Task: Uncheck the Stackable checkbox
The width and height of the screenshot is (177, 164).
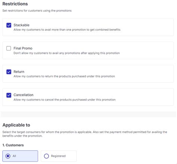Action: click(9, 25)
